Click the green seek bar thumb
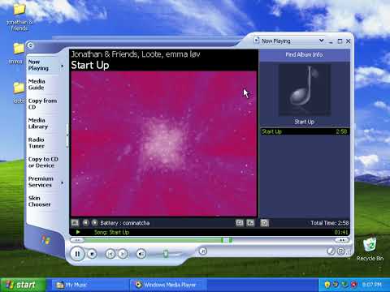 pos(227,240)
